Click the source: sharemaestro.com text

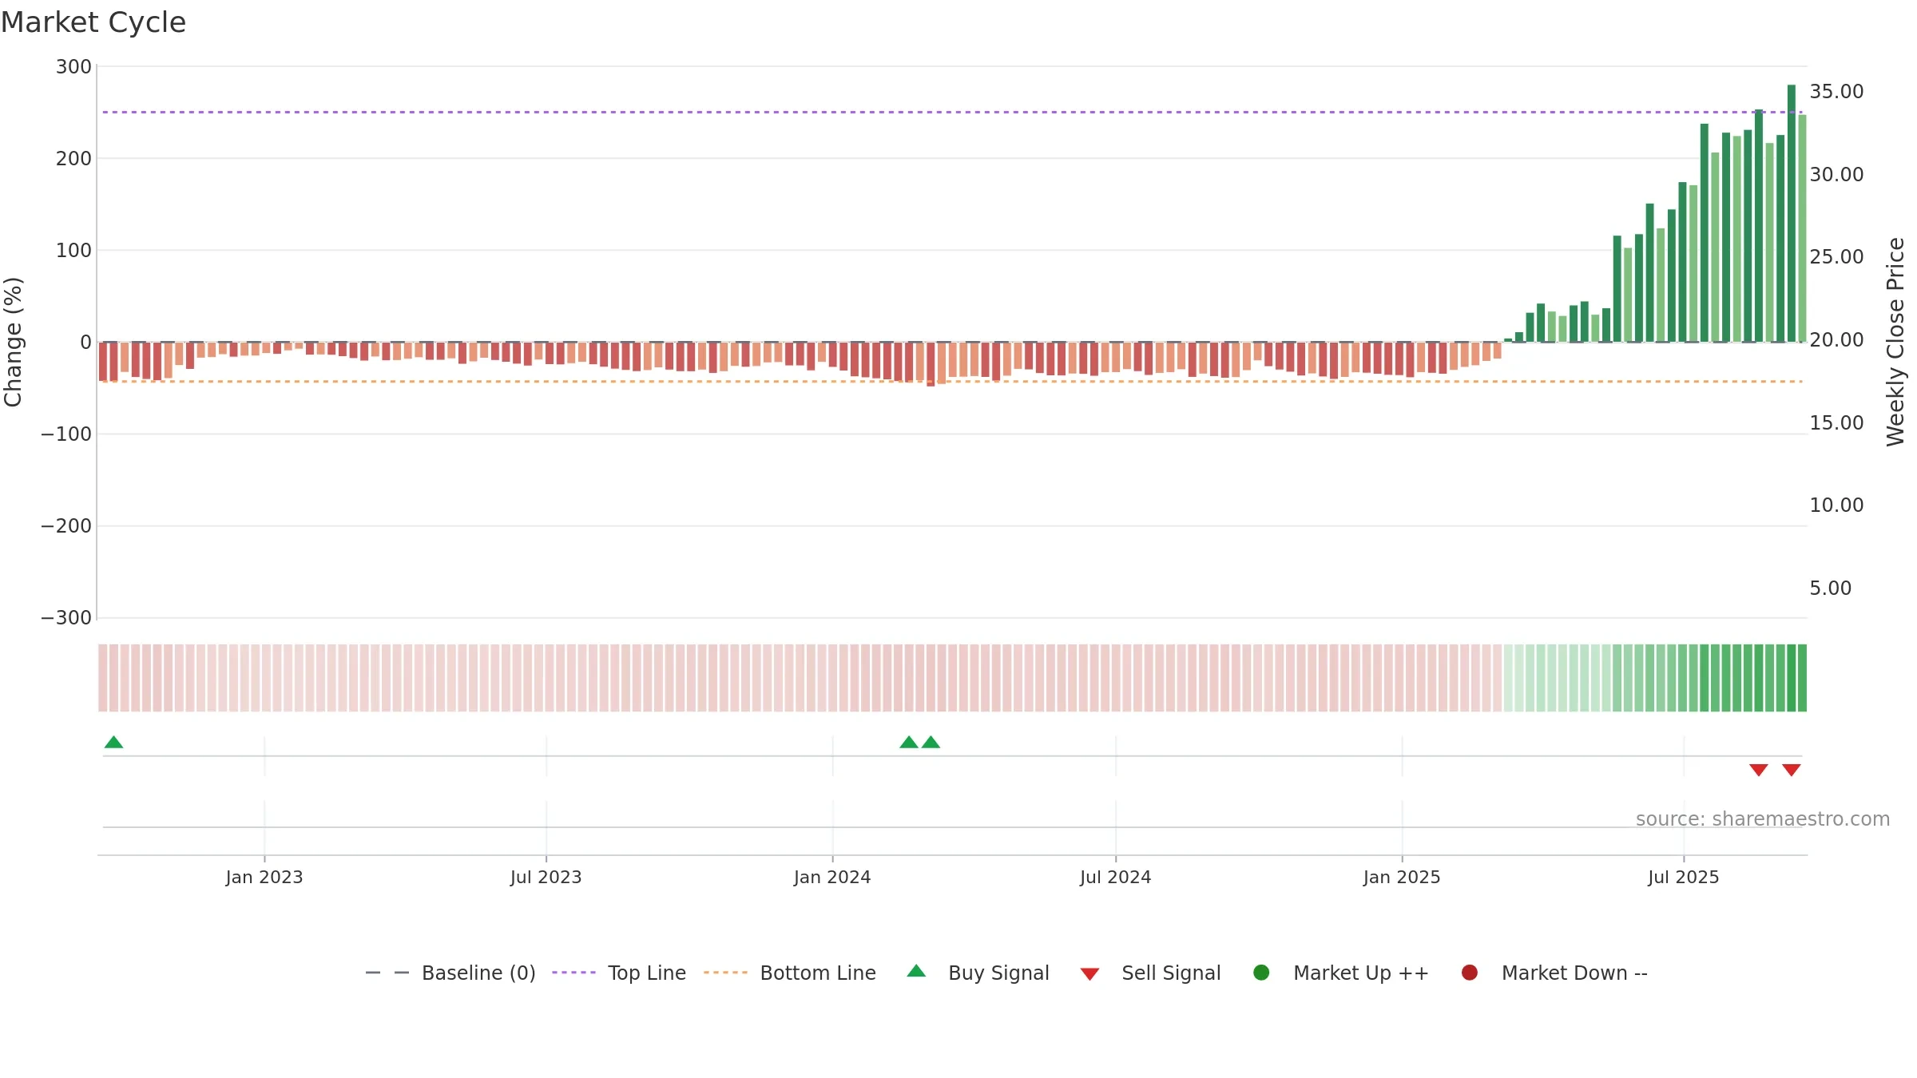click(1763, 819)
